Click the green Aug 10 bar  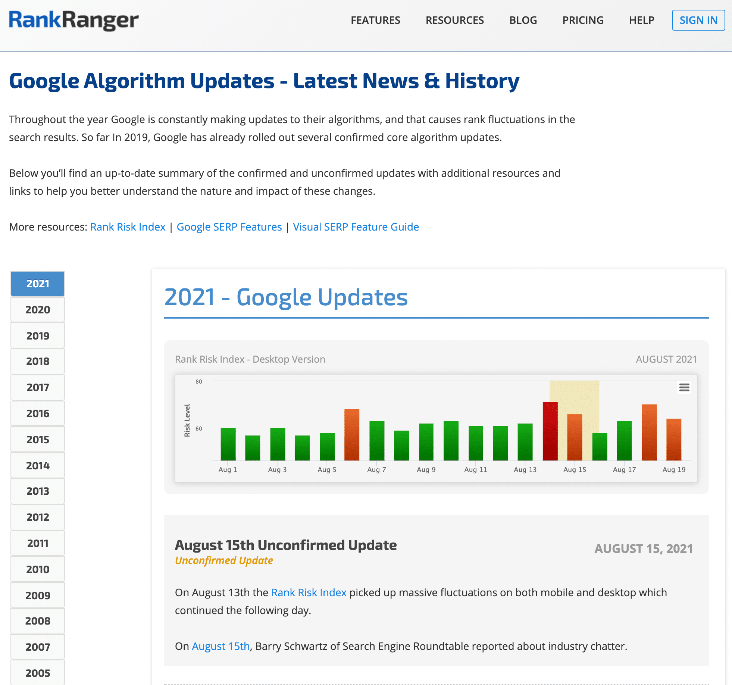(451, 441)
